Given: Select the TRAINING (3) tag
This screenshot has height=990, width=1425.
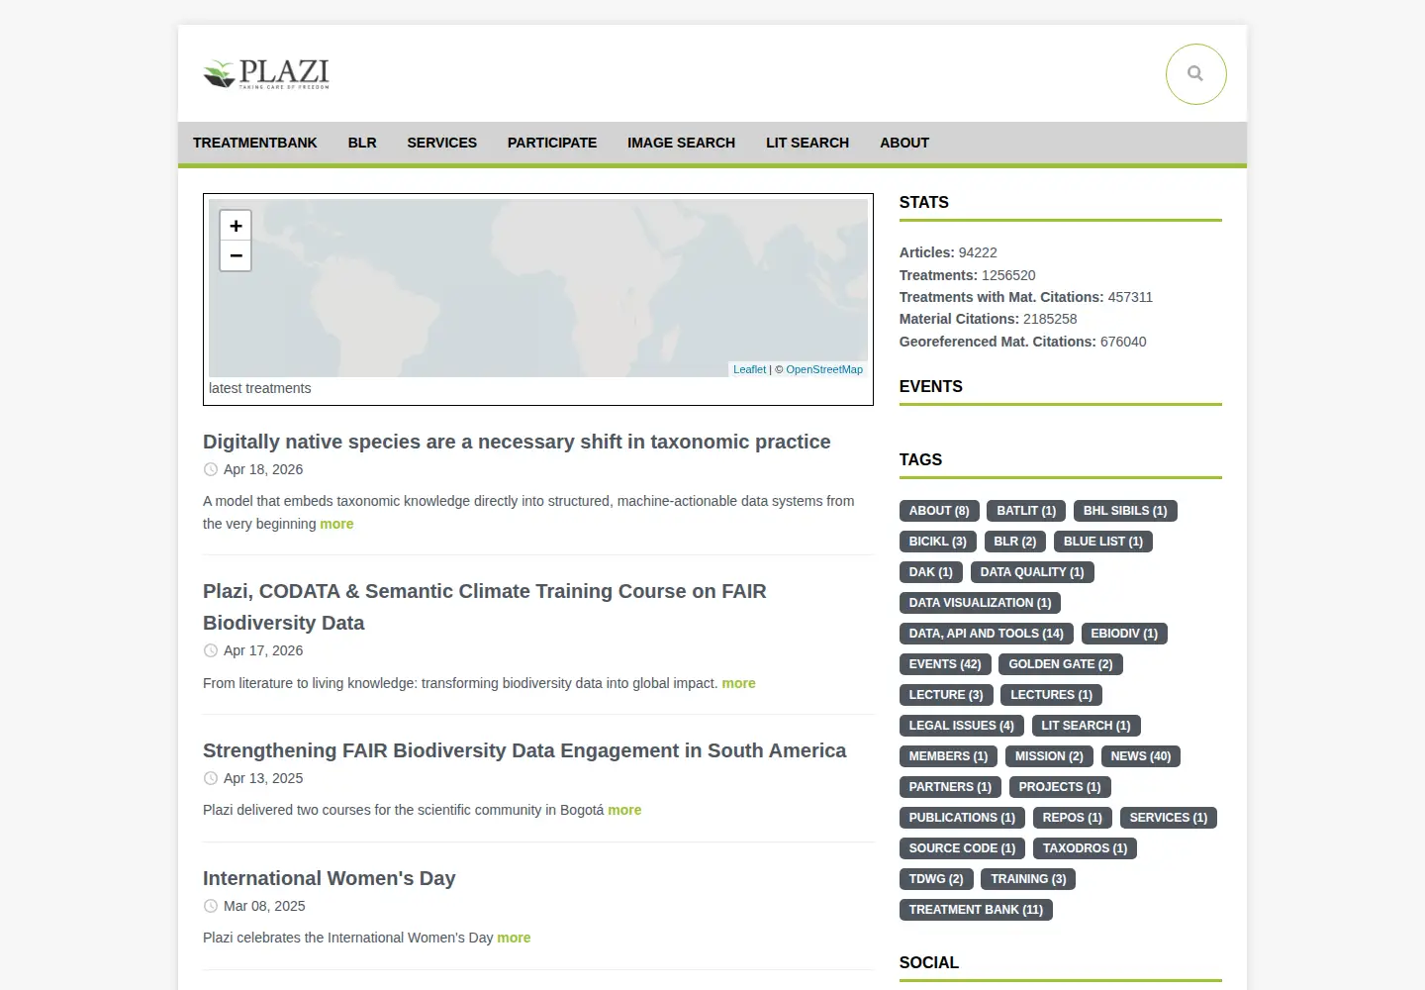Looking at the screenshot, I should 1029,879.
